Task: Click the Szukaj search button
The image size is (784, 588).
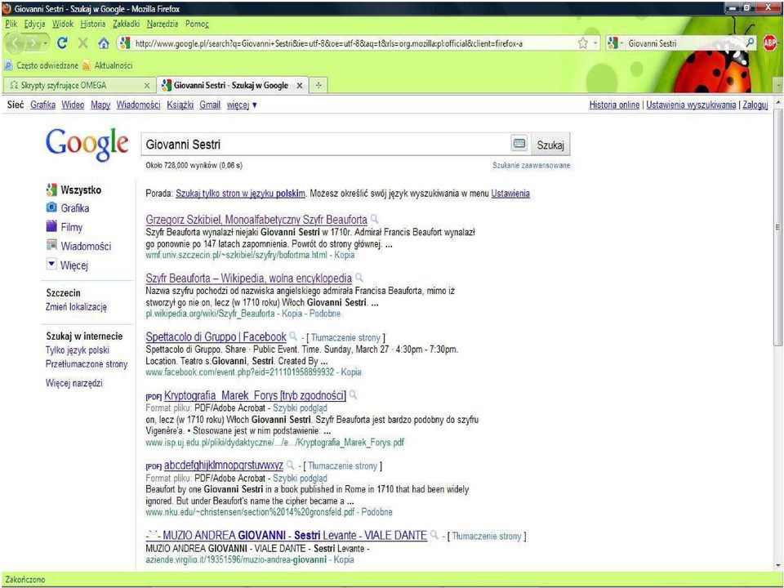Action: (x=550, y=145)
